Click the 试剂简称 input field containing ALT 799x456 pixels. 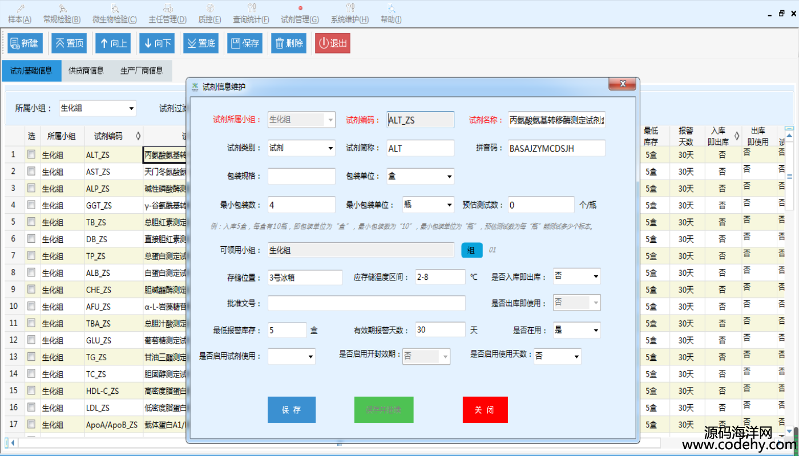pos(421,148)
